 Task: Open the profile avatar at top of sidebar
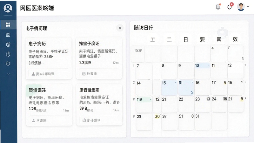pos(8,8)
